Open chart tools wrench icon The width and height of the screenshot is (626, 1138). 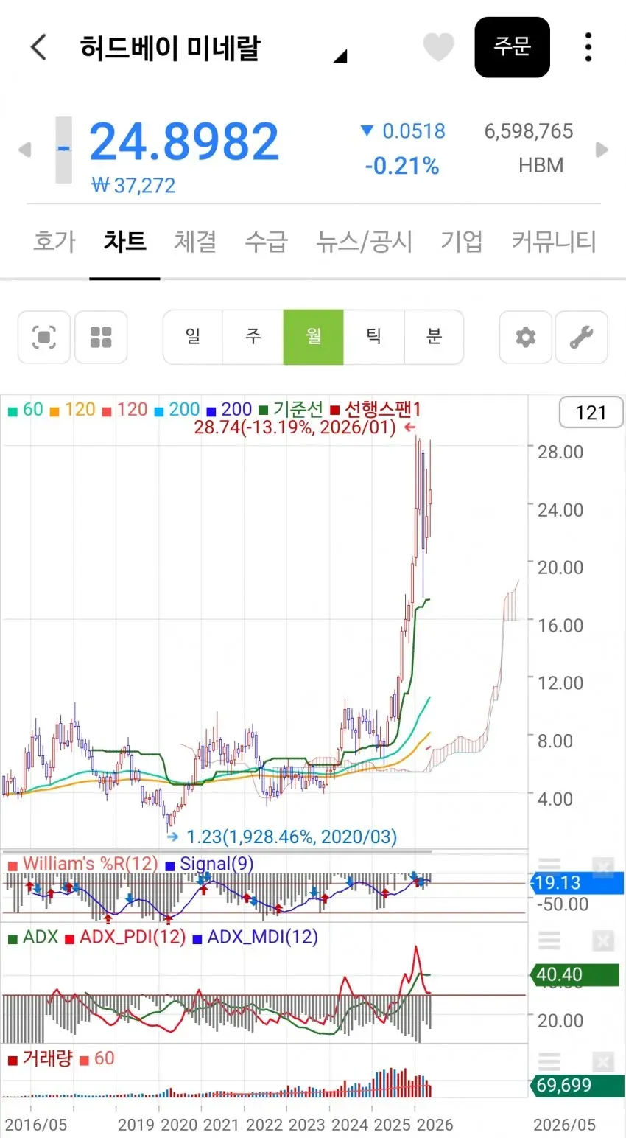(581, 338)
